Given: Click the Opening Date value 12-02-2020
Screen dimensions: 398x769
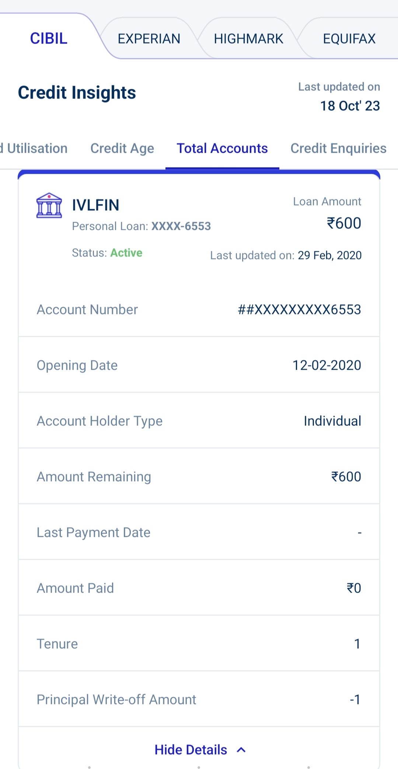Looking at the screenshot, I should (x=327, y=365).
